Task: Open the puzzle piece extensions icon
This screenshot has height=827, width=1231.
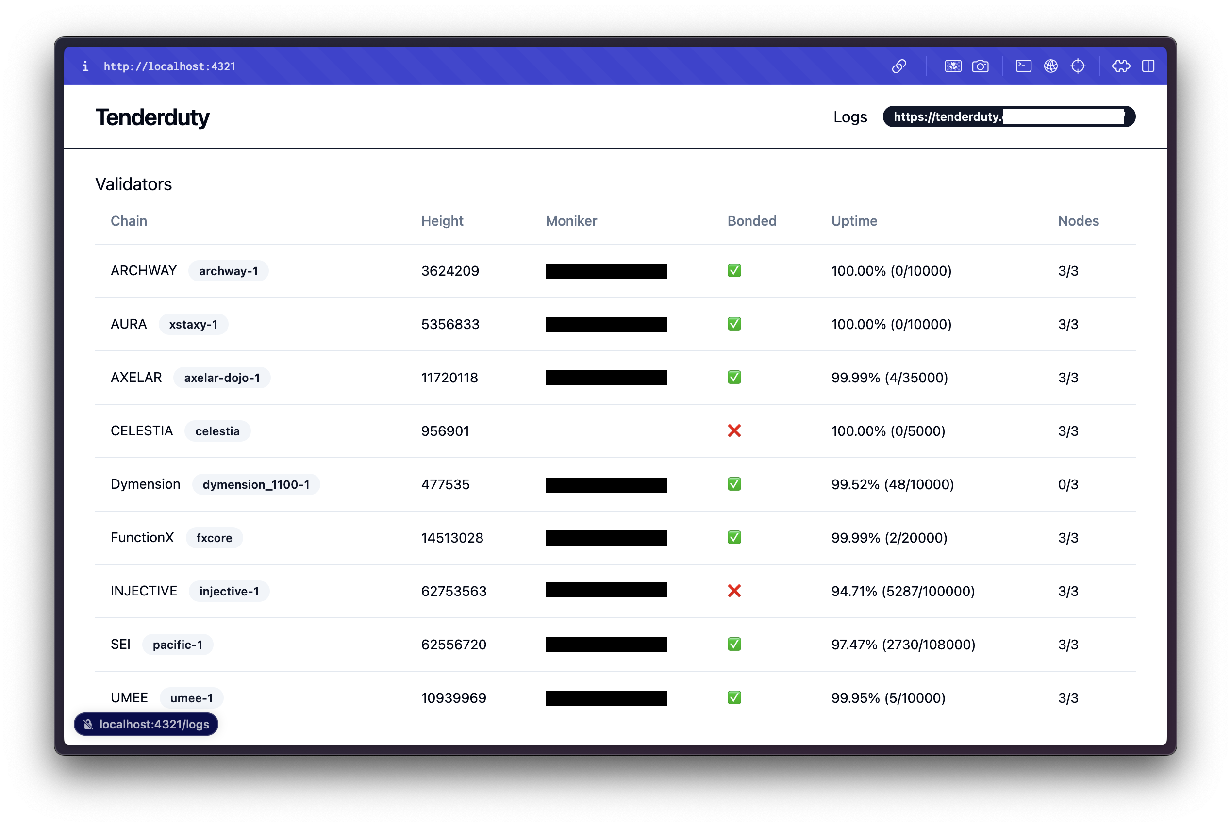Action: pyautogui.click(x=1121, y=66)
